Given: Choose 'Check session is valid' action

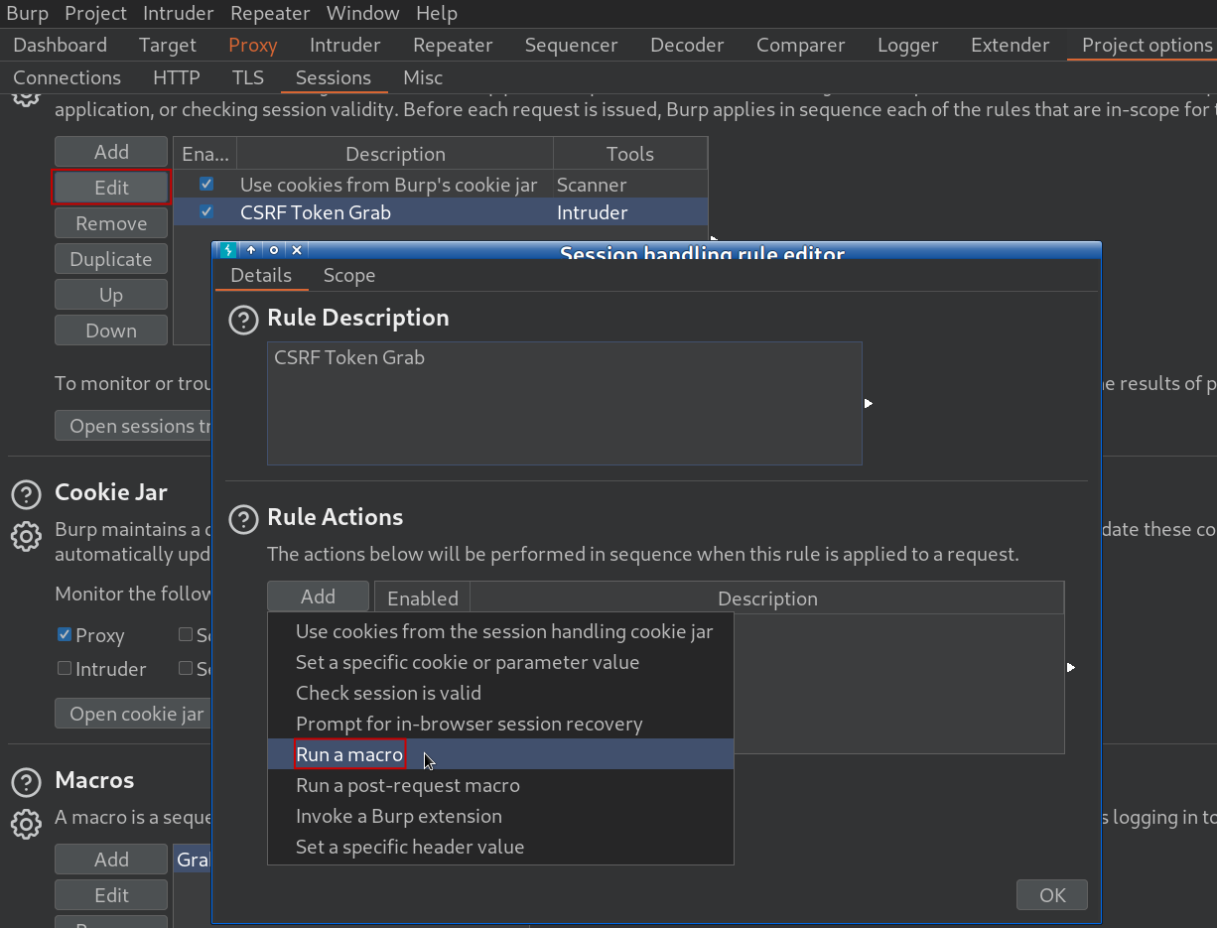Looking at the screenshot, I should pos(500,693).
